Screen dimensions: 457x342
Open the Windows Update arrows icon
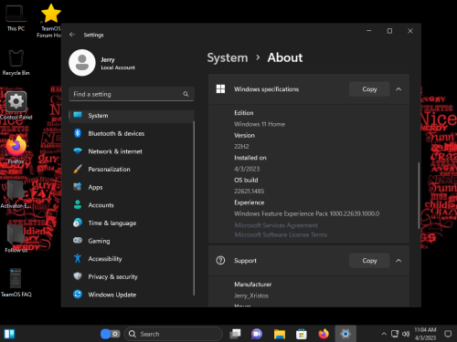[x=78, y=294]
